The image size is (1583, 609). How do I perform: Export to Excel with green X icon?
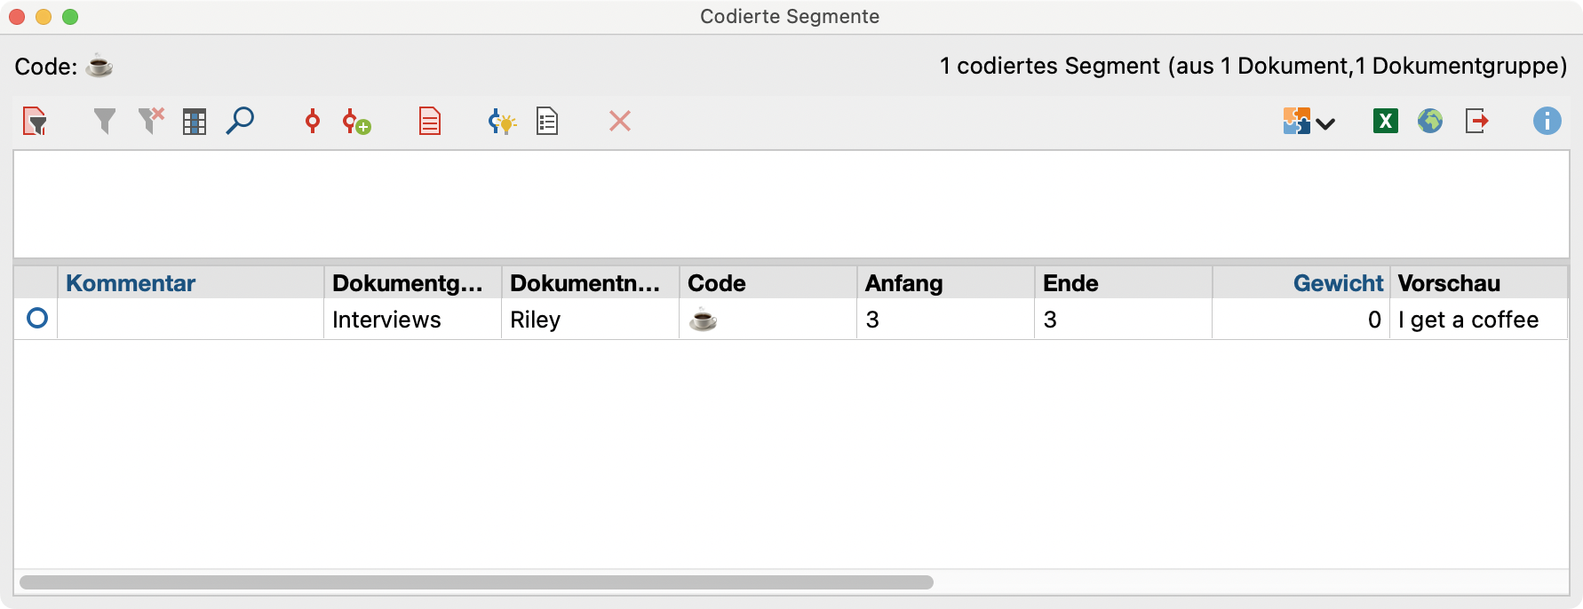click(1386, 121)
